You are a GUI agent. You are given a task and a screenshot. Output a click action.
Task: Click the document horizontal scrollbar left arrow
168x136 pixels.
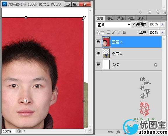24,131
